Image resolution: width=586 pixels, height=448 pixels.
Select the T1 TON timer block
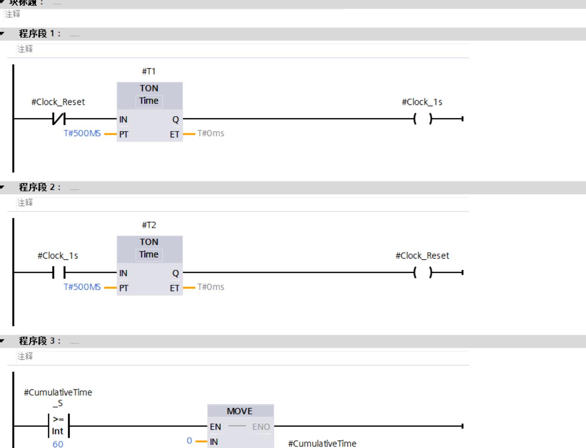pyautogui.click(x=149, y=111)
